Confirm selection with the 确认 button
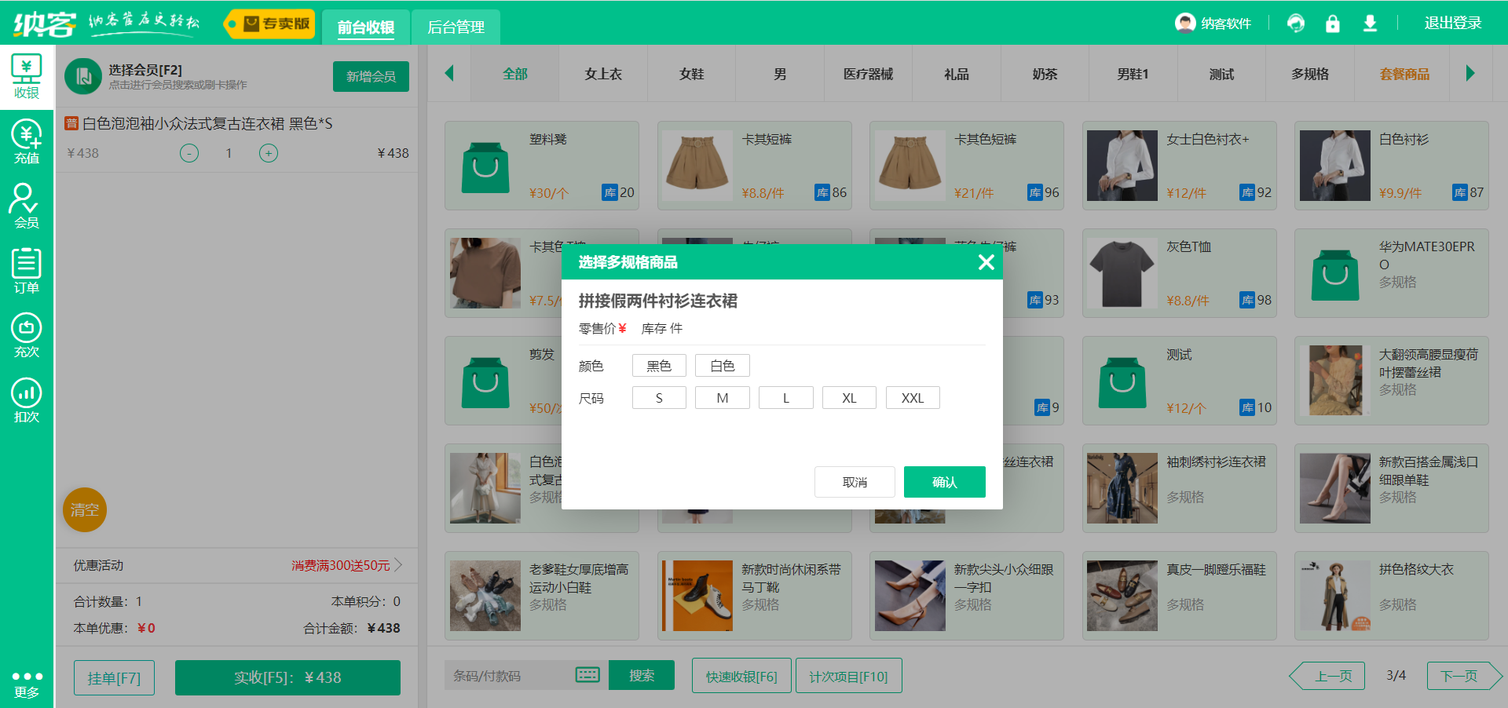Image resolution: width=1508 pixels, height=708 pixels. (x=944, y=481)
